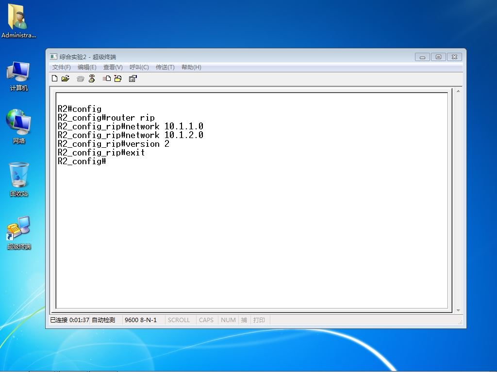Click the Properties toolbar icon

point(133,78)
